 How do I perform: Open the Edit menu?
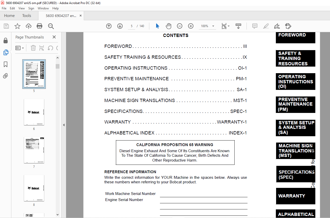(12, 8)
